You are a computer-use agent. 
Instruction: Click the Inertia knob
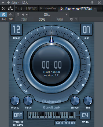[28, 101]
